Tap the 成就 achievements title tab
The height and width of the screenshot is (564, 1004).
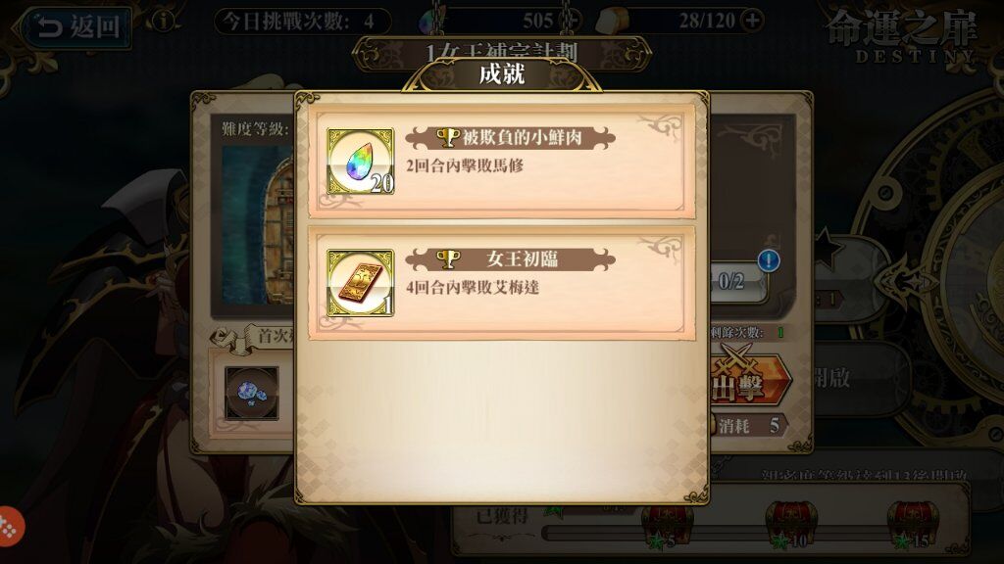(x=502, y=74)
